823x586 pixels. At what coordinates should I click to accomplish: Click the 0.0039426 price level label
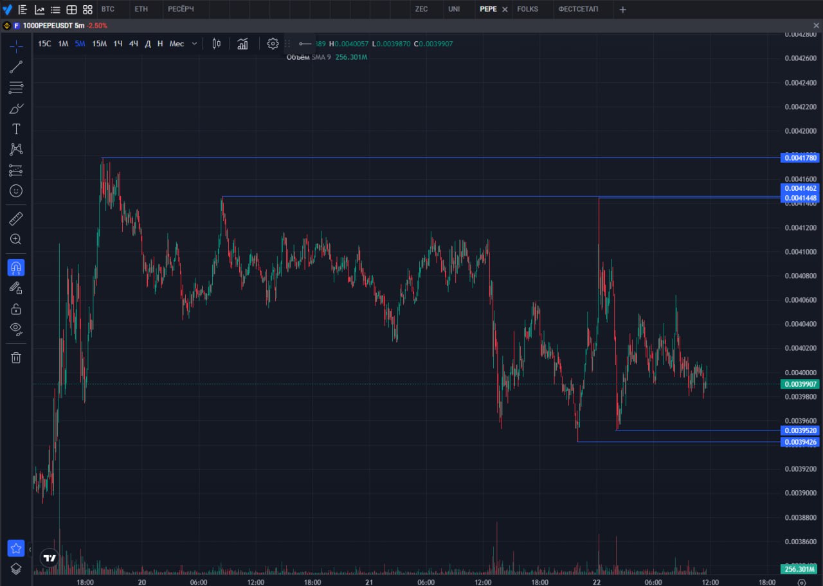800,442
